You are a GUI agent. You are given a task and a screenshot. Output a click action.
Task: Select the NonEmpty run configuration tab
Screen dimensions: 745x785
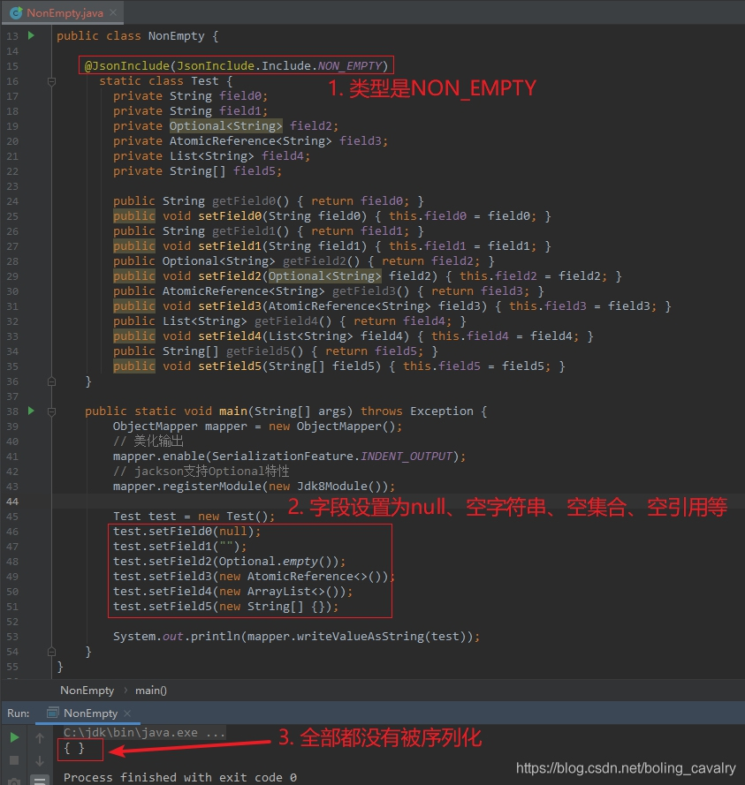coord(90,713)
